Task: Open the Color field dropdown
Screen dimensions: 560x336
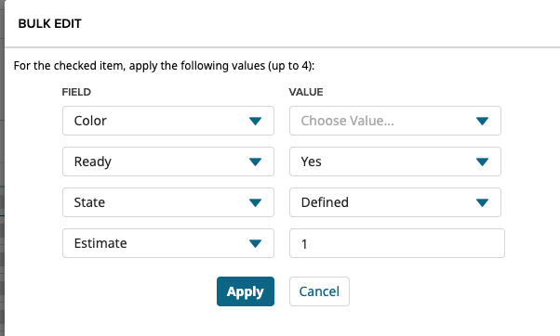Action: pos(168,121)
